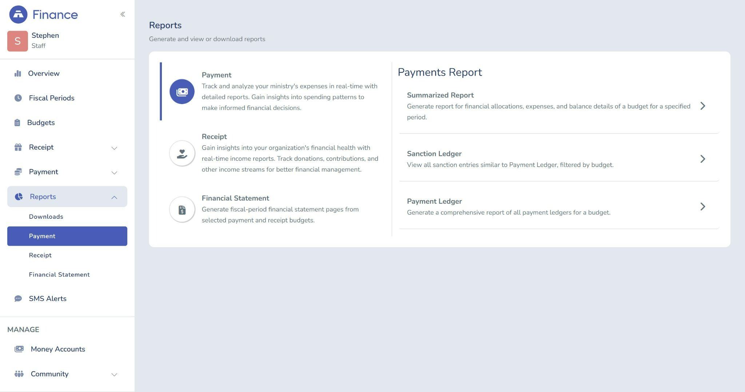Click the Money Accounts cash icon
The image size is (745, 392).
click(19, 349)
